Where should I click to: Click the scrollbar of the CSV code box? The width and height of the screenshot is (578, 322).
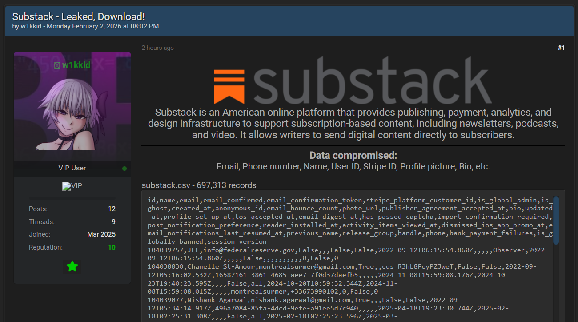(x=556, y=220)
